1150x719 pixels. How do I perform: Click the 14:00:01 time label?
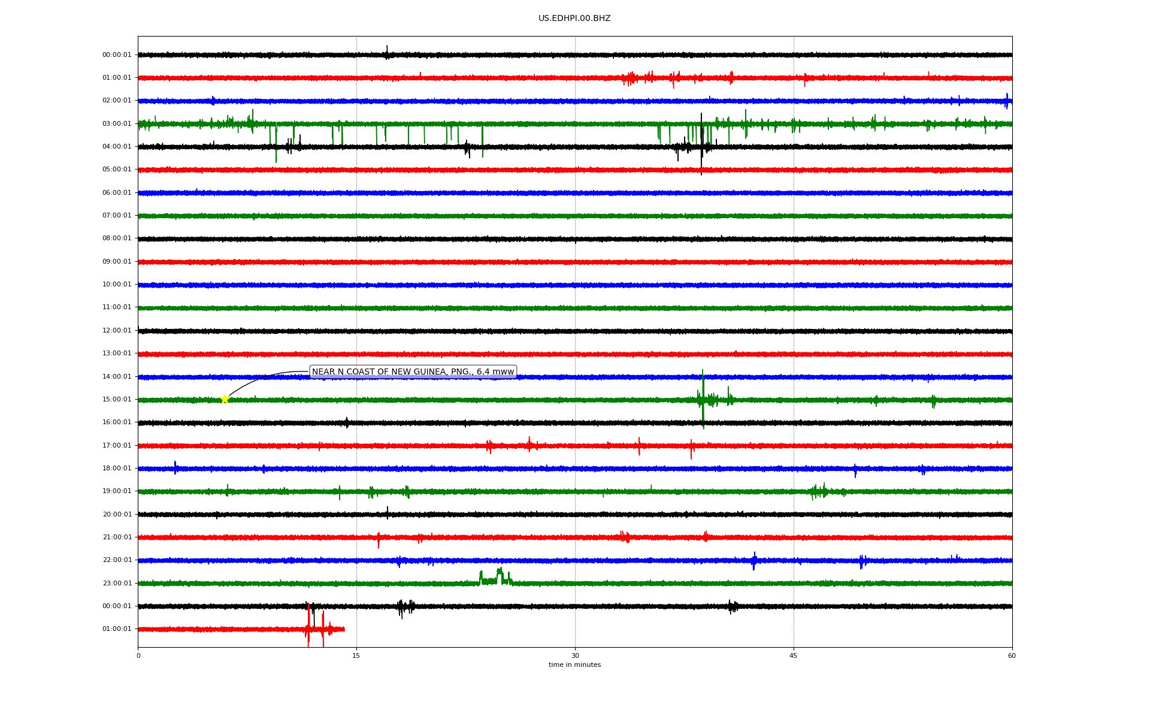[x=117, y=376]
